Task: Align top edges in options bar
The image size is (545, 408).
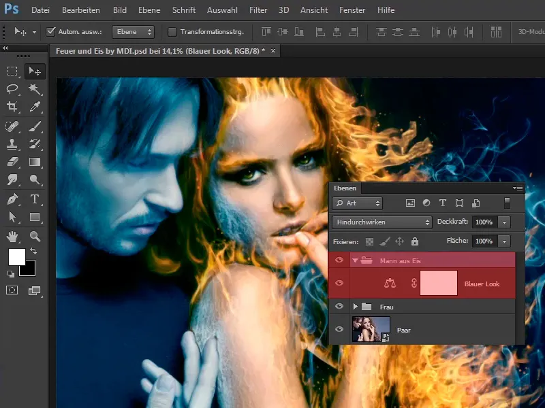Action: 266,32
